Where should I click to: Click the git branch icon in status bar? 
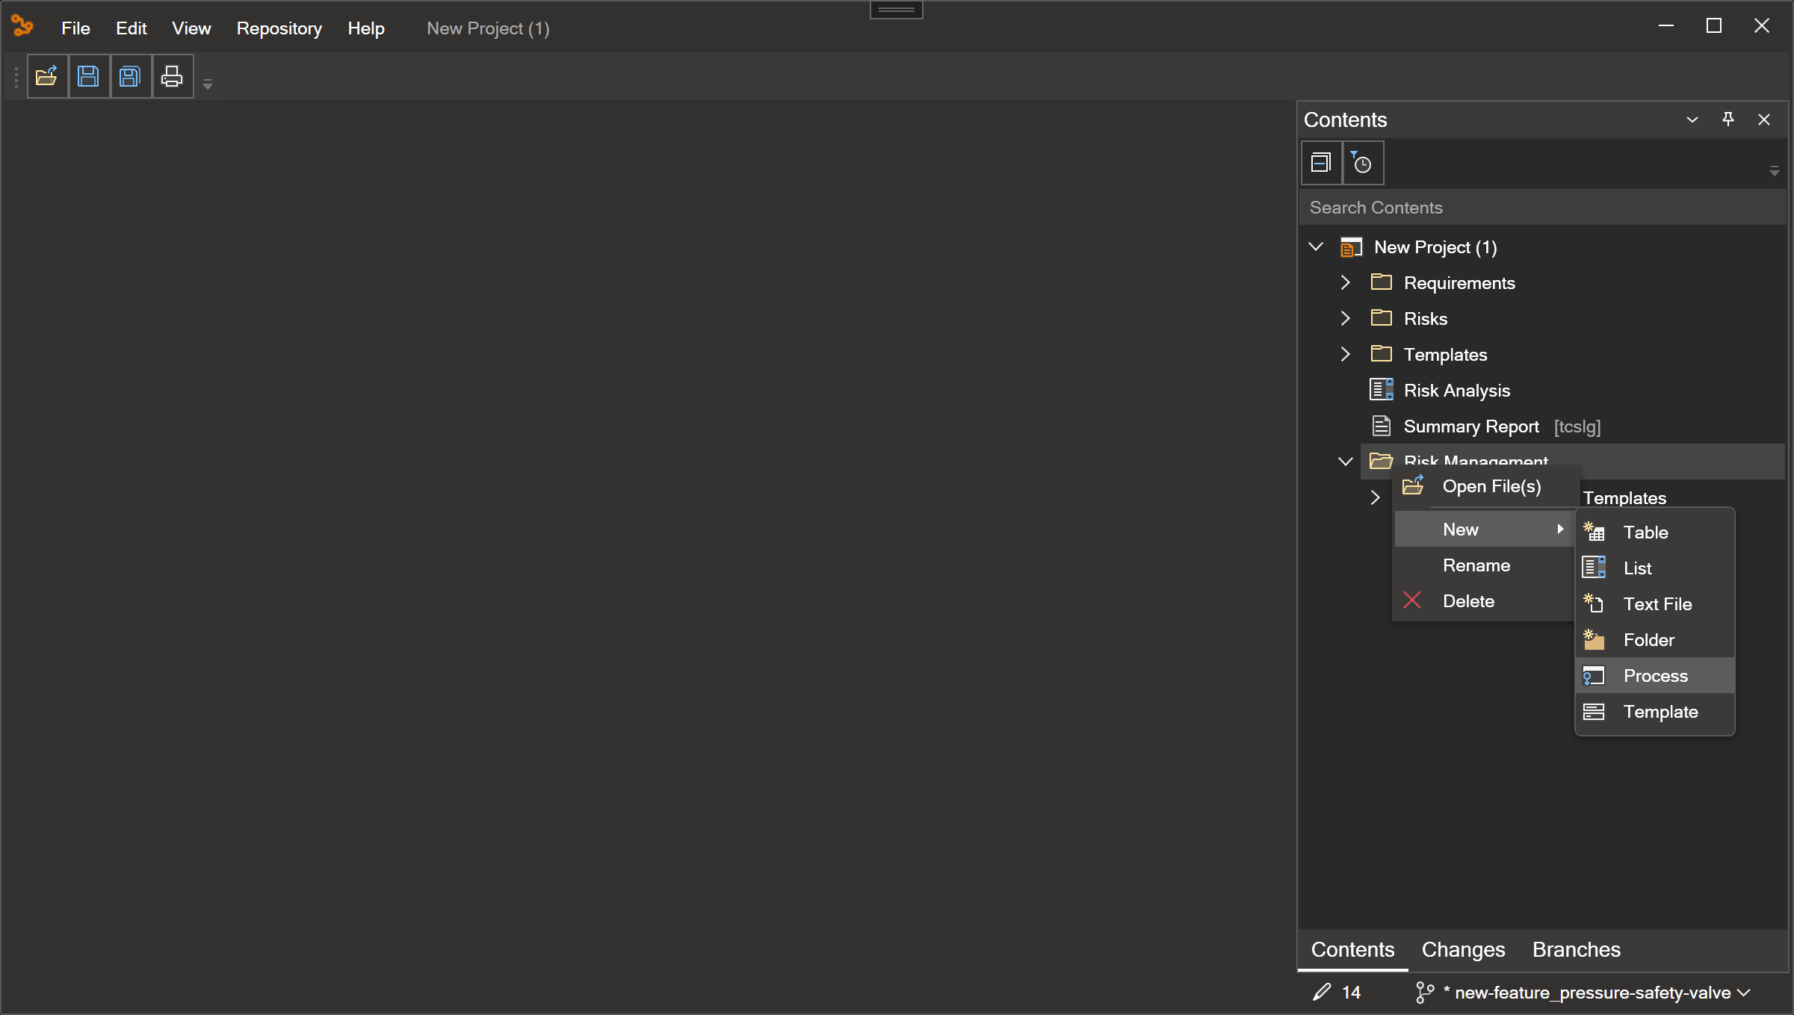(1425, 993)
